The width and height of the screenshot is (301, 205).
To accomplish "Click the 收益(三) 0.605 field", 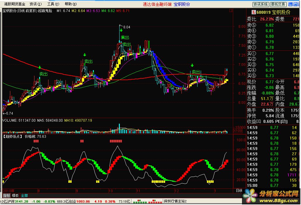I will [260, 121].
